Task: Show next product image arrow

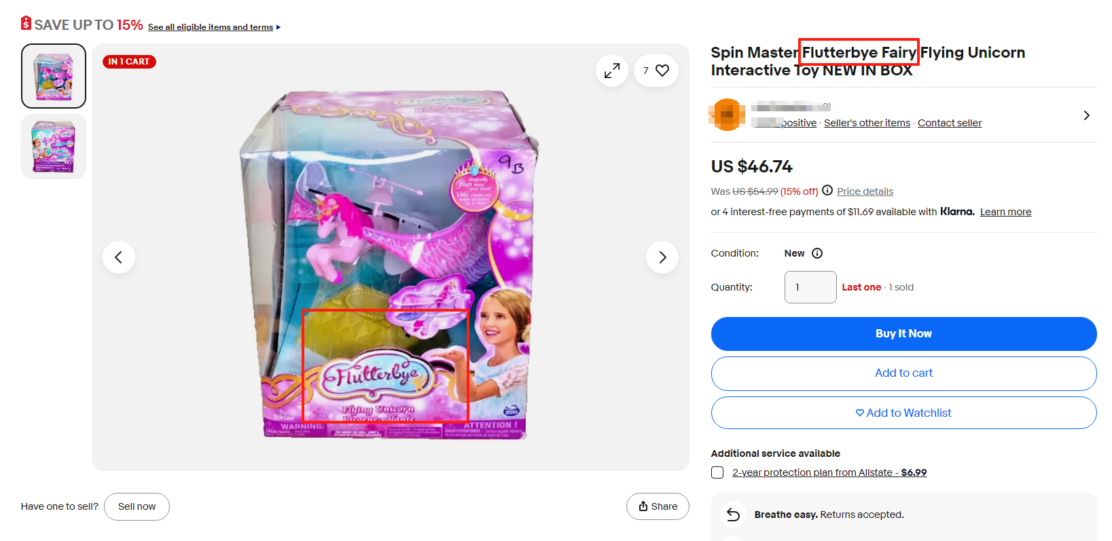Action: [662, 257]
